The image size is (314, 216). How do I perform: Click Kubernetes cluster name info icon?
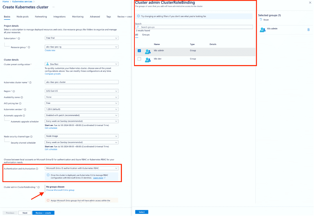(30, 82)
